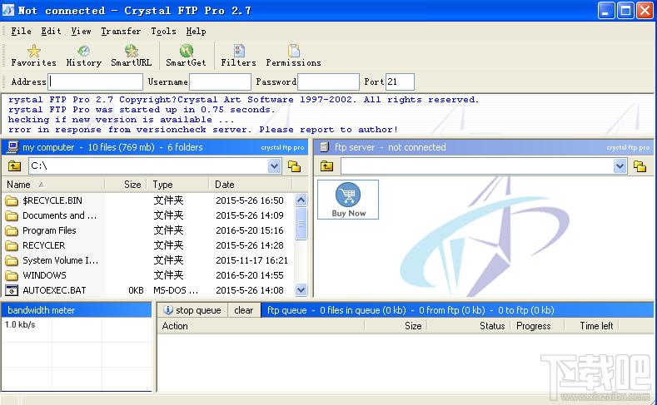Click the queue Progress column header

click(x=537, y=326)
